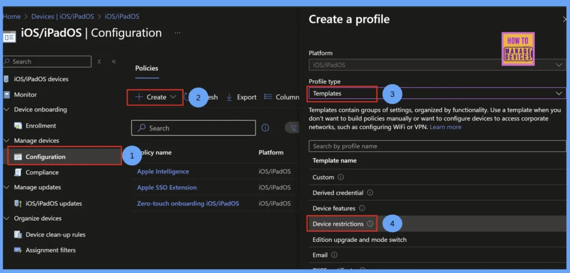Image resolution: width=570 pixels, height=273 pixels.
Task: Collapse the Manage devices section
Action: 6,141
